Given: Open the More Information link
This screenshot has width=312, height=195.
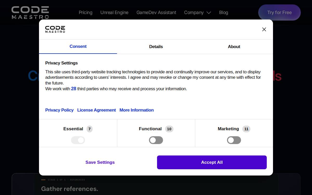Looking at the screenshot, I should point(136,110).
